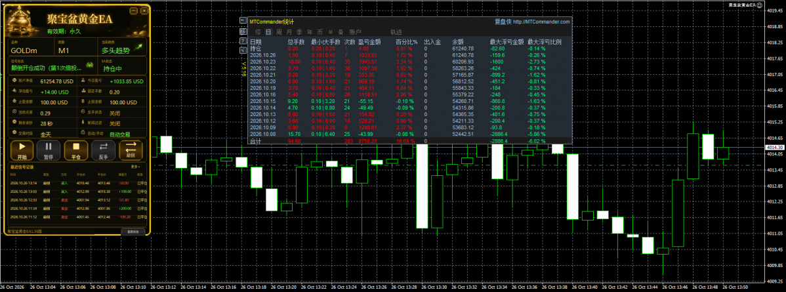Click the reverse status icon beside 关闭
The height and width of the screenshot is (292, 786).
pyautogui.click(x=82, y=112)
